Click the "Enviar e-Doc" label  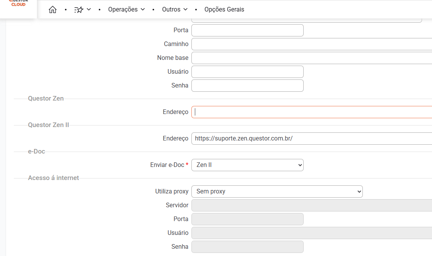click(x=167, y=165)
